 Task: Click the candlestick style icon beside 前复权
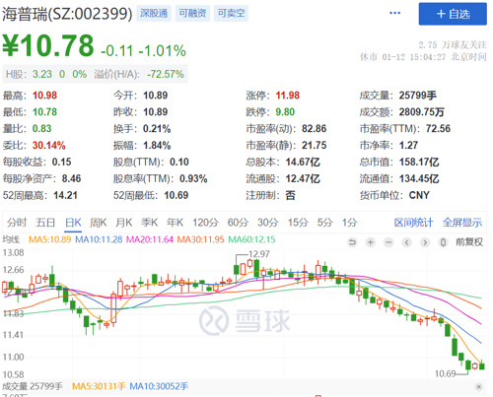[x=443, y=242]
